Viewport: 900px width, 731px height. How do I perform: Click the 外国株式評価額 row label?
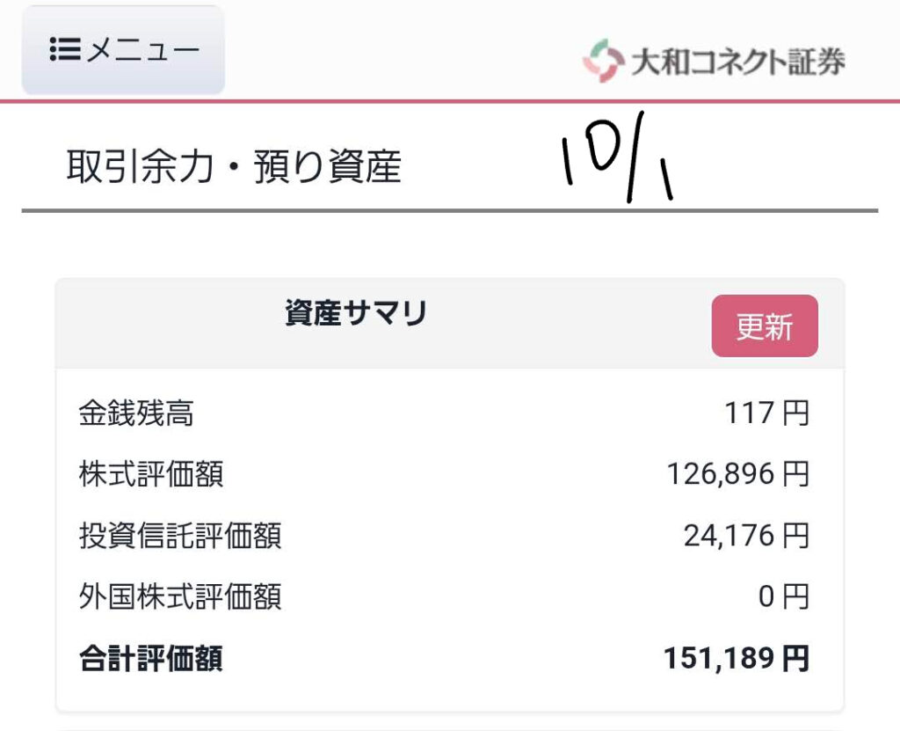coord(180,597)
